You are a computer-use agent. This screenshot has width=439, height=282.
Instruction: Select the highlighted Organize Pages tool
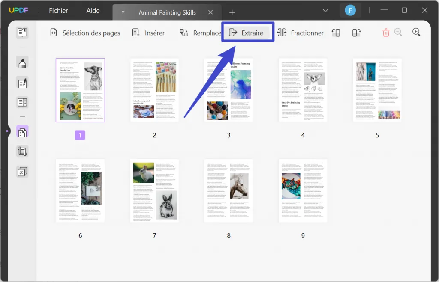[x=22, y=132]
